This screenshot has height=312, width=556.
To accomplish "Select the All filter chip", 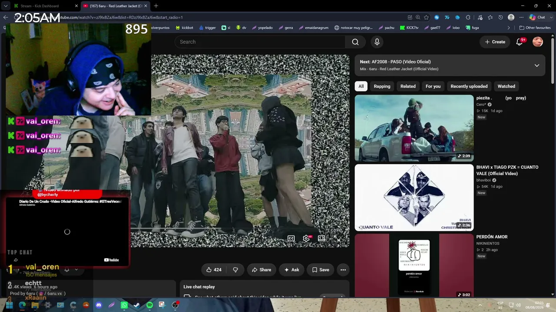I will click(361, 86).
